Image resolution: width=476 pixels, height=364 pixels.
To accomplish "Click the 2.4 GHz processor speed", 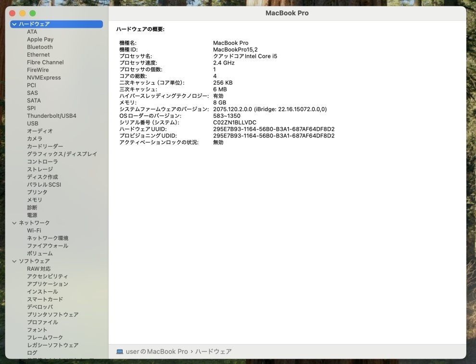I will [224, 63].
